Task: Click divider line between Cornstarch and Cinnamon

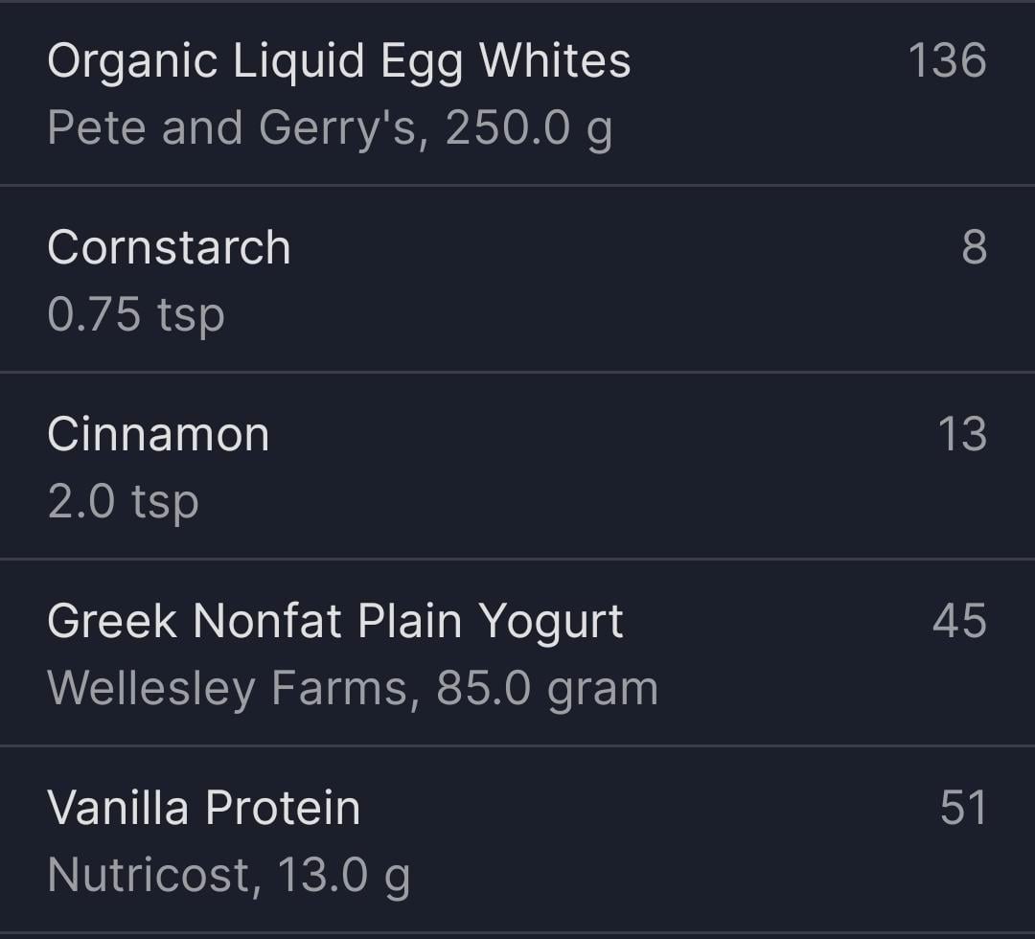Action: (x=517, y=372)
